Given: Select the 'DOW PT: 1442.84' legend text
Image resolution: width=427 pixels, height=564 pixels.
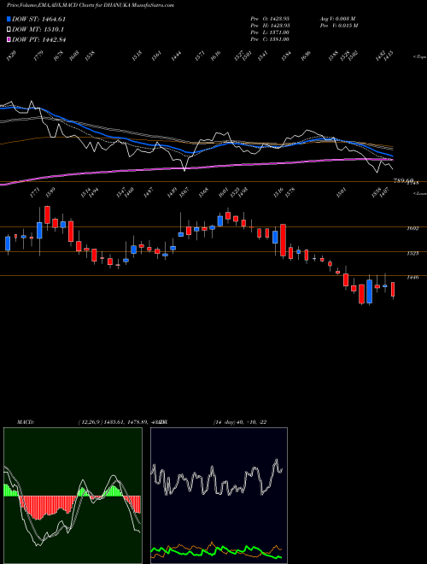Looking at the screenshot, I should point(38,39).
